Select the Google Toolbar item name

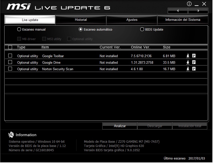click(53, 56)
